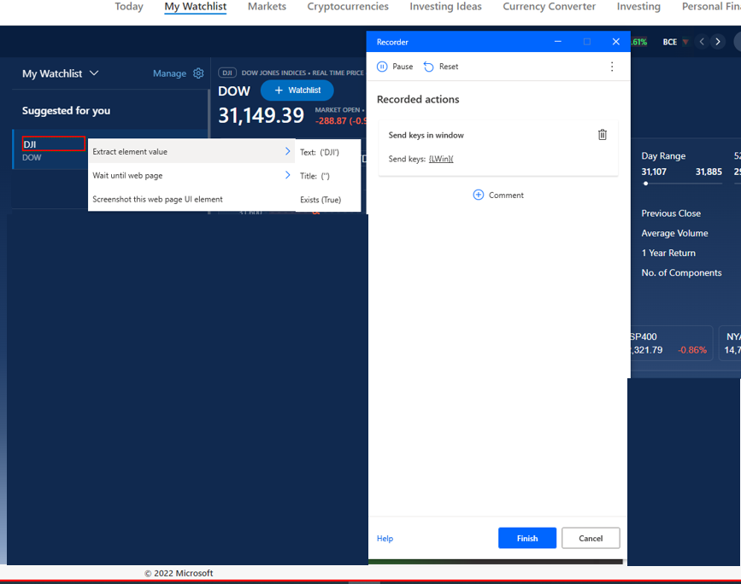Pause the recording in Recorder
The image size is (741, 584).
pos(394,66)
